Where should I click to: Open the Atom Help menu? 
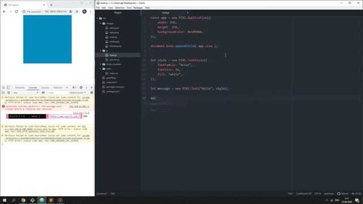(x=147, y=7)
